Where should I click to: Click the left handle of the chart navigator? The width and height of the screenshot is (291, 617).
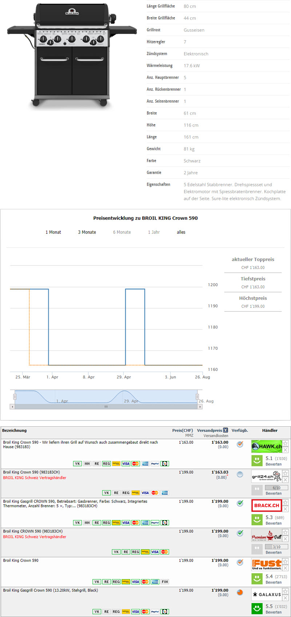[15, 396]
